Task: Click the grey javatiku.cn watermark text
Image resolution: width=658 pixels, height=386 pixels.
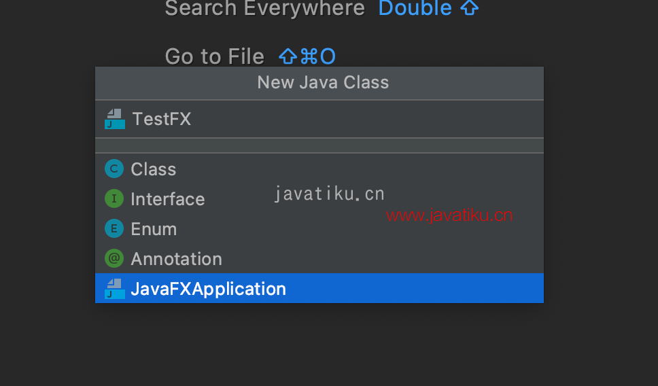Action: click(330, 194)
